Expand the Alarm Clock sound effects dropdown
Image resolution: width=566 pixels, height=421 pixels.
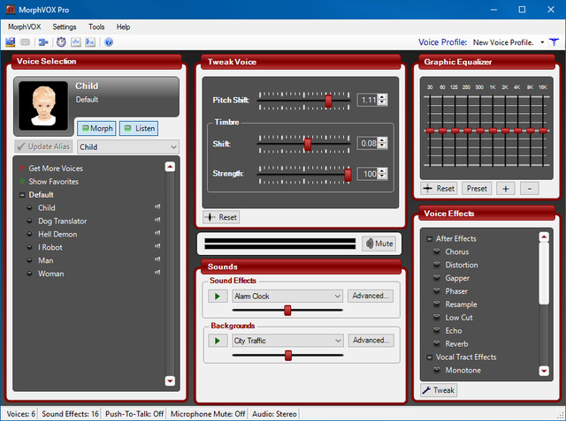pyautogui.click(x=336, y=297)
